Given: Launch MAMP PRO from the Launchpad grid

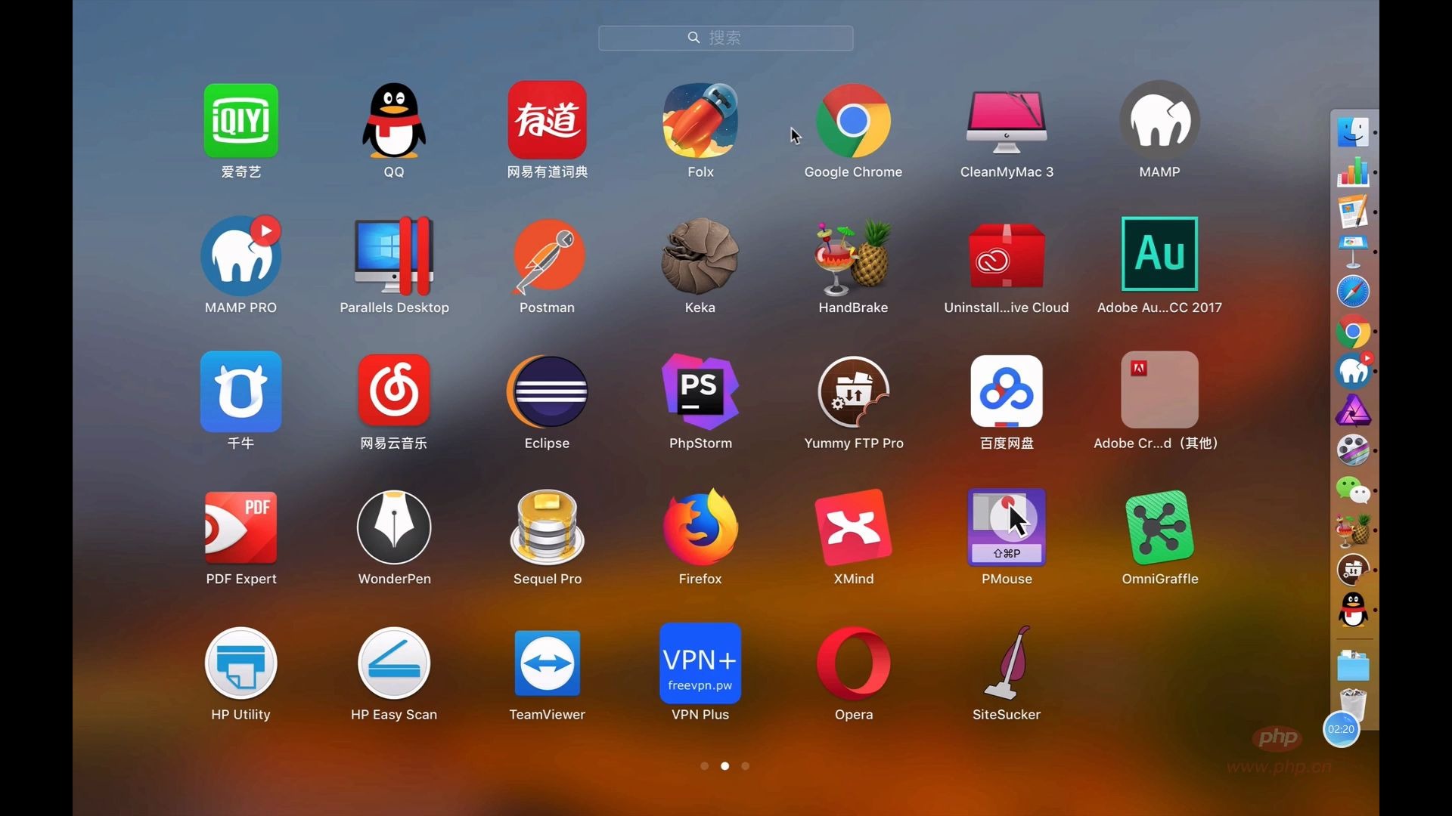Looking at the screenshot, I should click(x=240, y=255).
